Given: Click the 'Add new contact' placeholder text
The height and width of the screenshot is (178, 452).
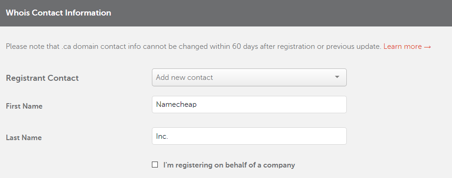Looking at the screenshot, I should click(x=184, y=77).
